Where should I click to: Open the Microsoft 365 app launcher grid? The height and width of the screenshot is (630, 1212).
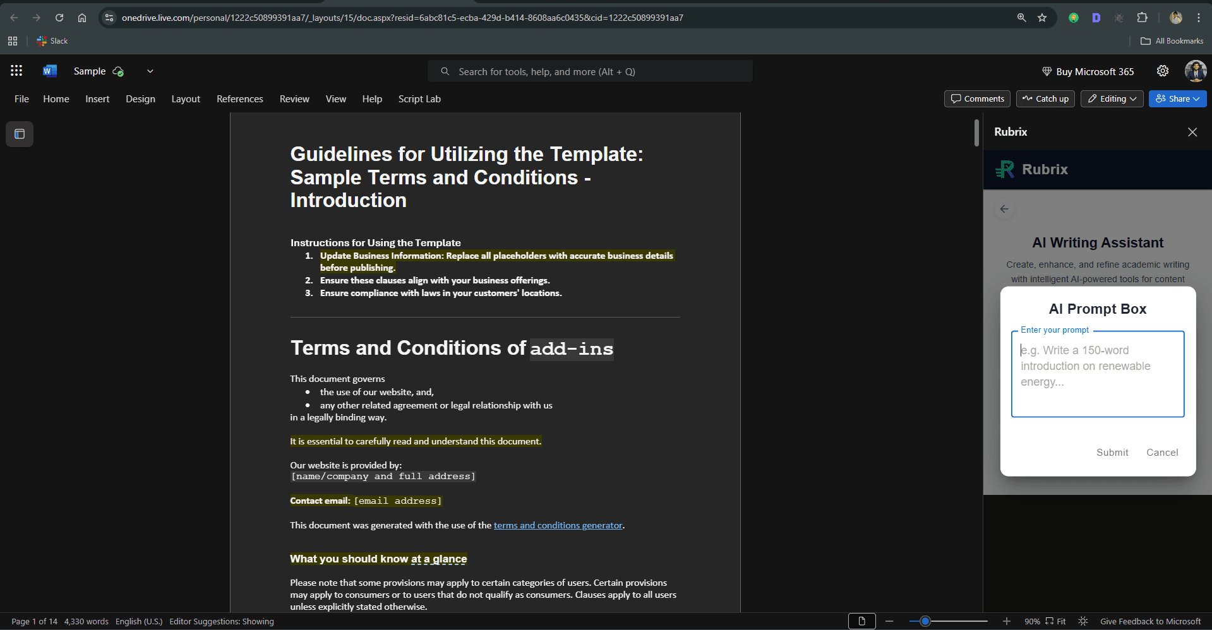16,71
